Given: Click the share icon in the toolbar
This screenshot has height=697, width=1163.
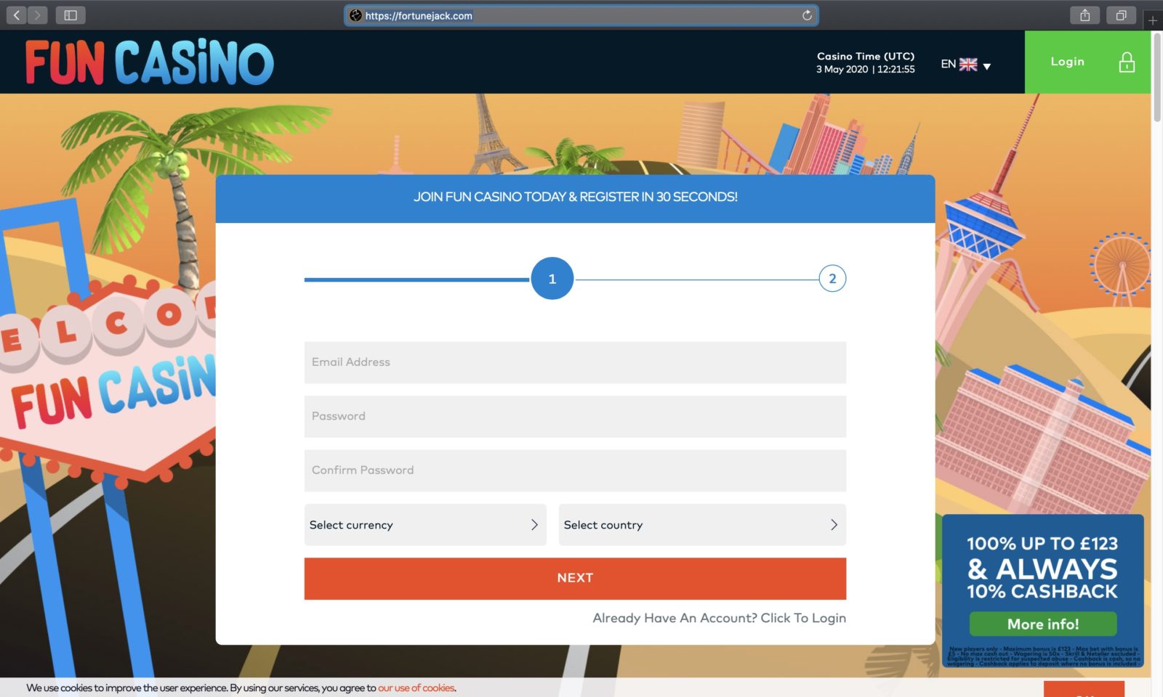Looking at the screenshot, I should click(x=1085, y=15).
